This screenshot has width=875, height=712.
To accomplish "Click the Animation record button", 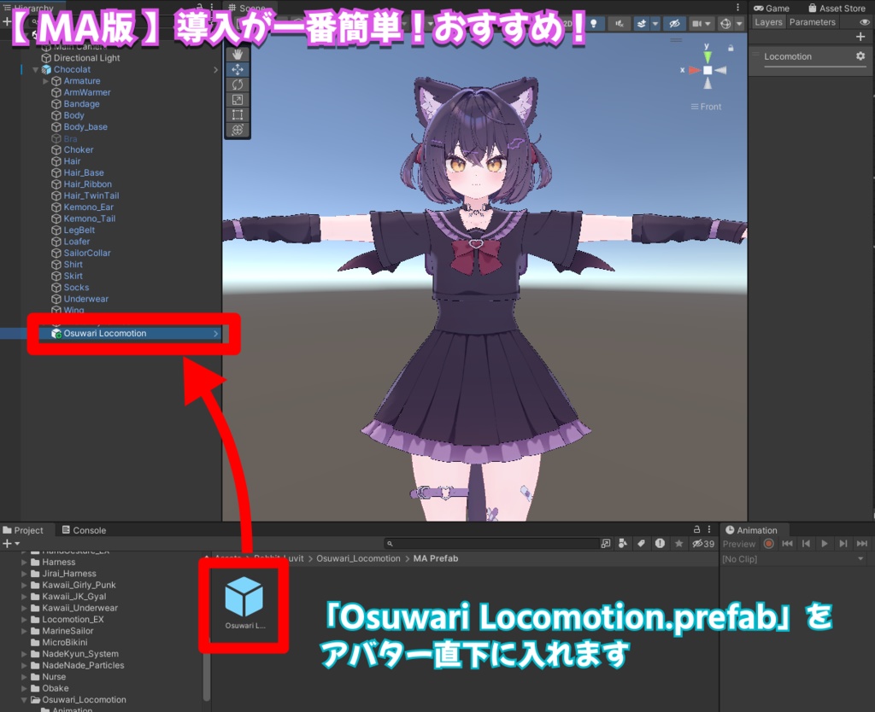I will (768, 544).
